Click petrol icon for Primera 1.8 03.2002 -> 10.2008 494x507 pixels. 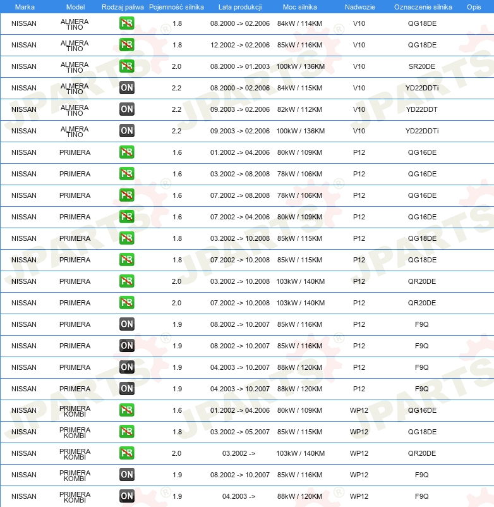tap(126, 238)
